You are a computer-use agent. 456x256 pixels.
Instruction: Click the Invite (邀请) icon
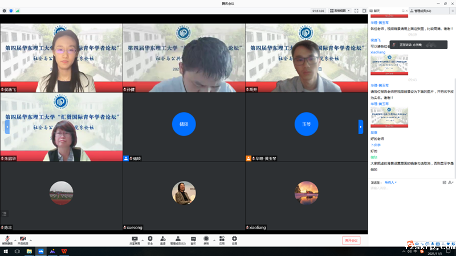pos(162,240)
